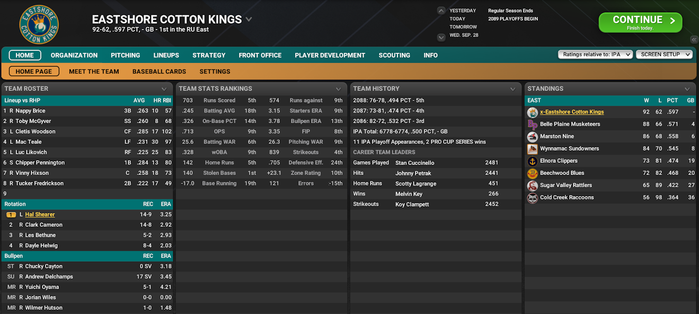
Task: Expand the Team Roster panel options chevron
Action: [x=164, y=89]
